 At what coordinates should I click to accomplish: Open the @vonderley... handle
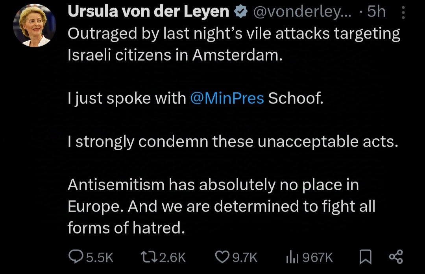[x=302, y=13]
